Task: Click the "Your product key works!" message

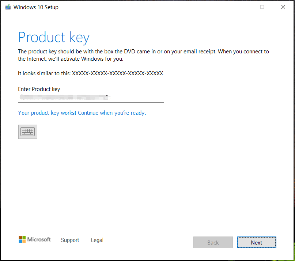Action: [82, 113]
